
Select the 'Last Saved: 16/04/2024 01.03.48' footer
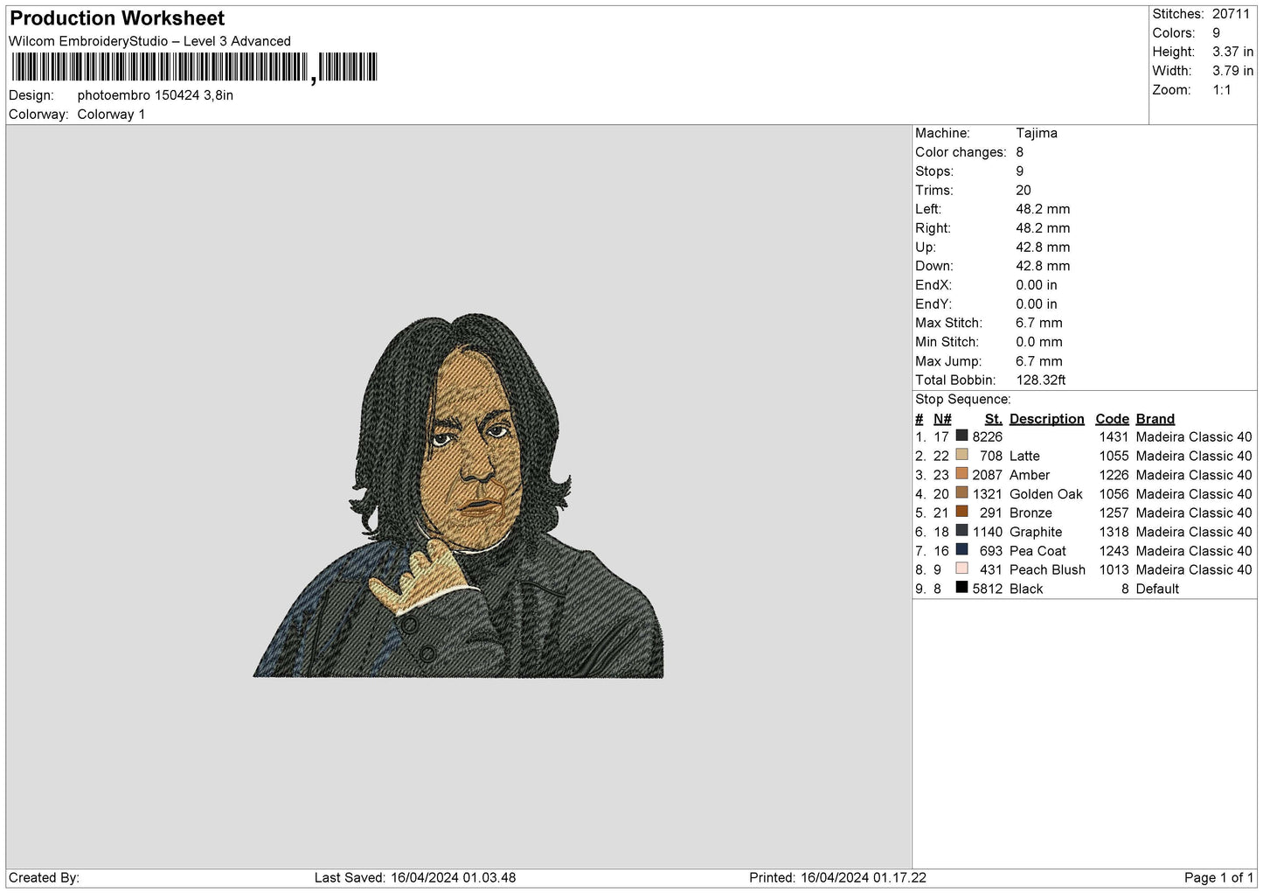click(415, 877)
